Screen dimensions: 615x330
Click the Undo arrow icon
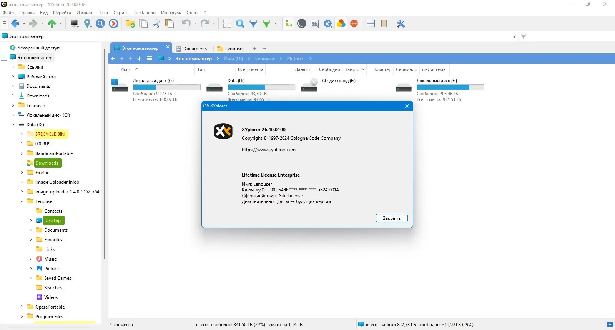[186, 24]
